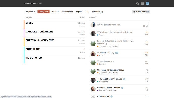The height and width of the screenshot is (98, 174).
Task: Open the hamburger menu icon
Action: (x=142, y=4)
